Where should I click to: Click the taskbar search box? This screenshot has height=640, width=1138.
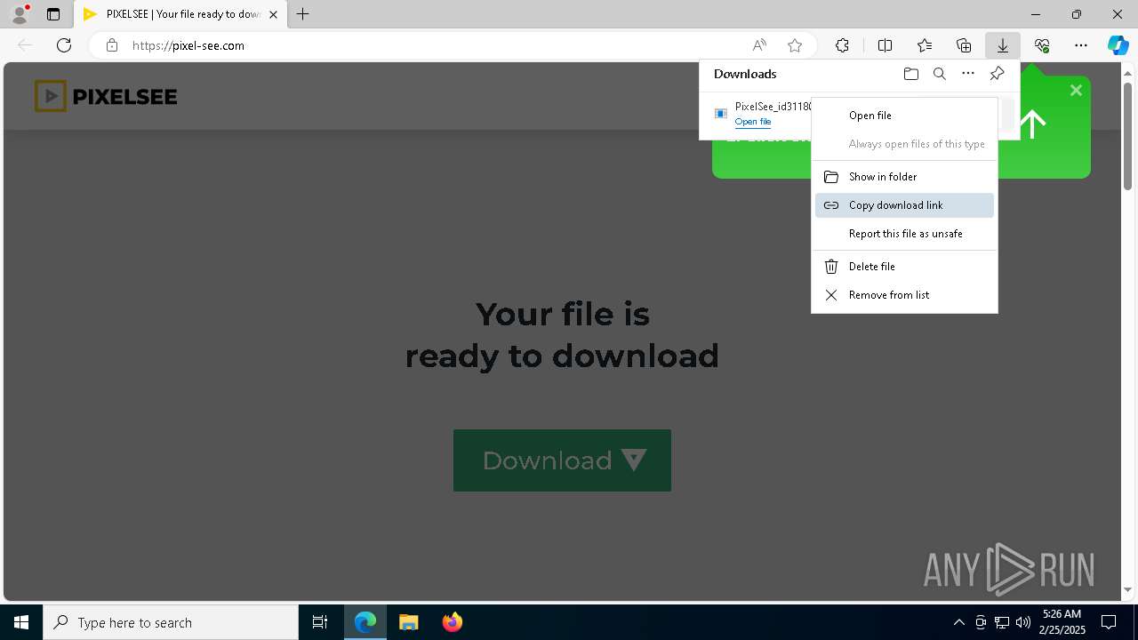coord(171,622)
